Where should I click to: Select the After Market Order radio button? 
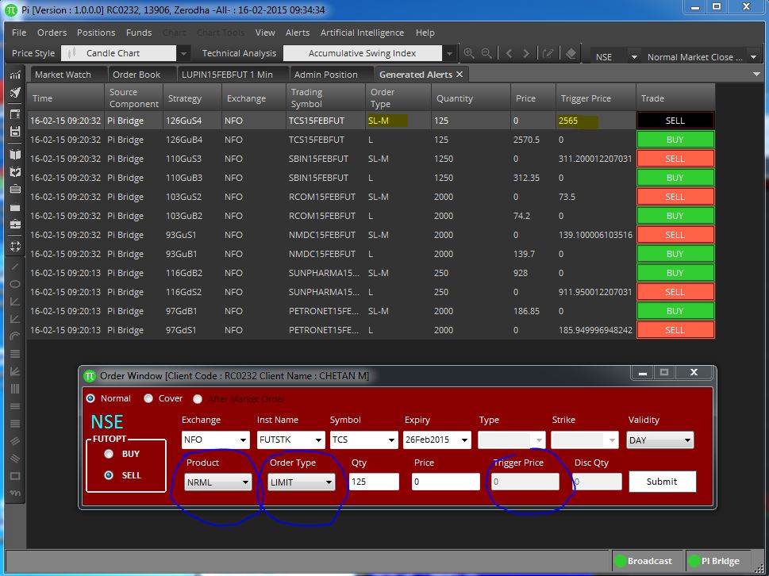click(198, 399)
